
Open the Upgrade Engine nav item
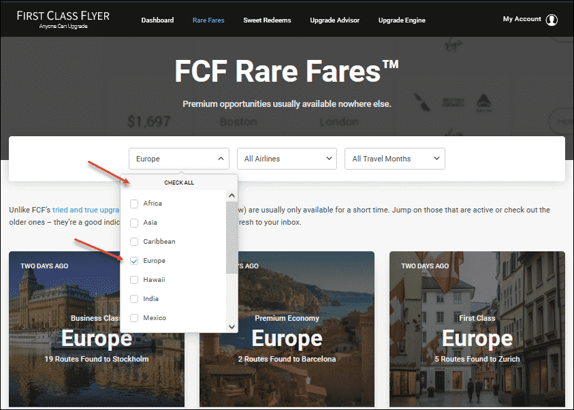402,20
